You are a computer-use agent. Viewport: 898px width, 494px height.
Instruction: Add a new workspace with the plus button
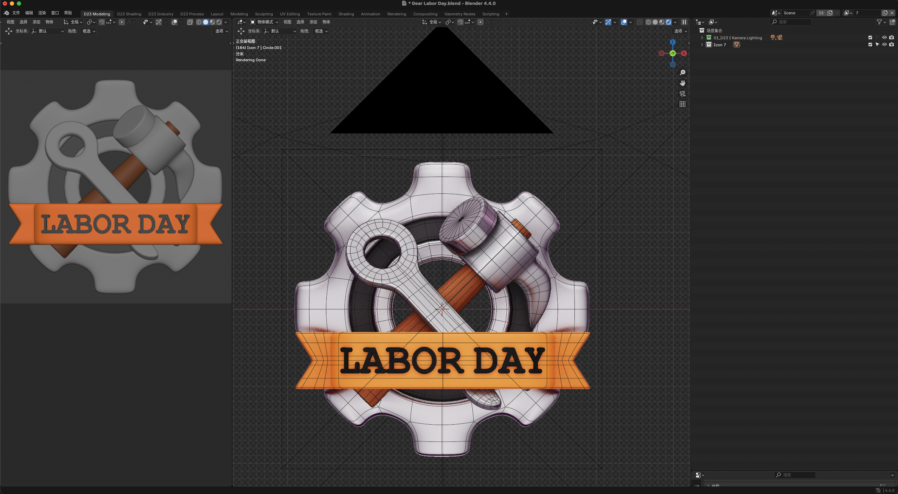(506, 14)
